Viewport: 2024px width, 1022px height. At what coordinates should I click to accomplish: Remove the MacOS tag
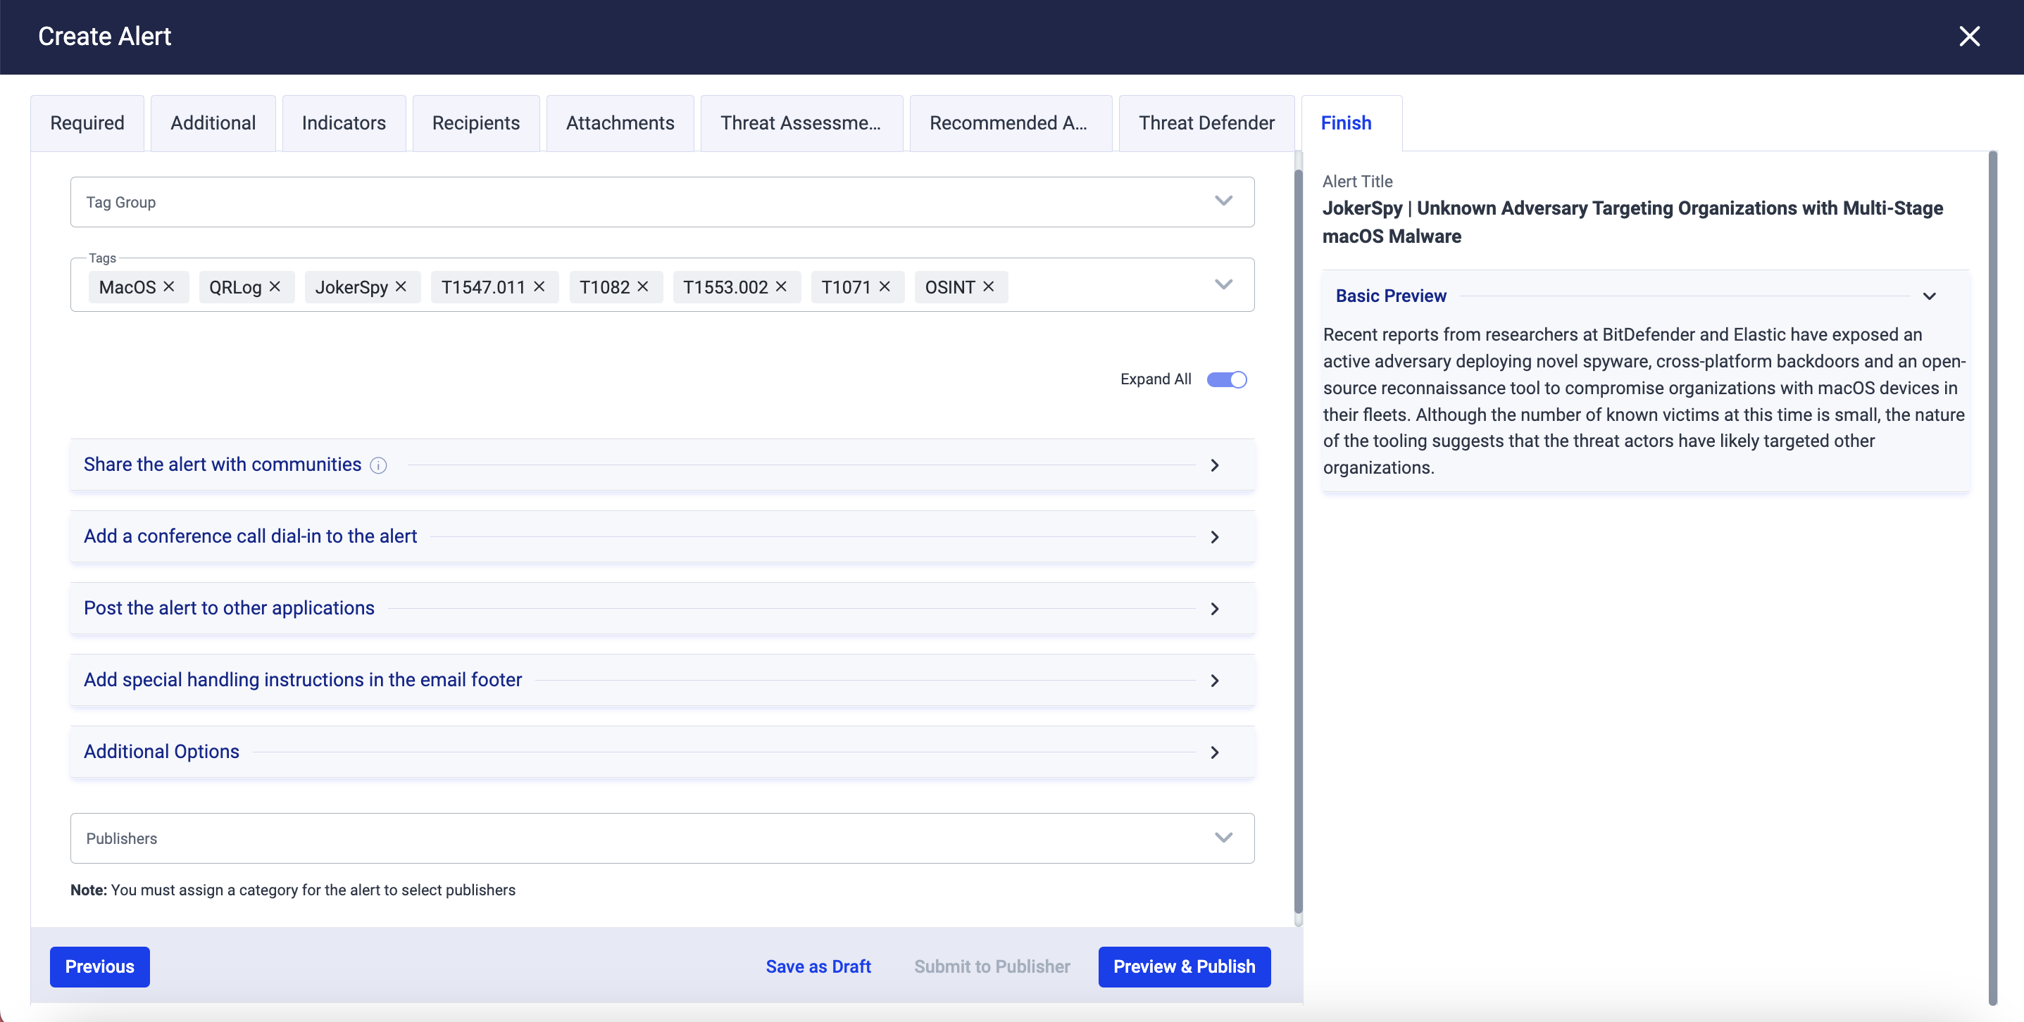click(169, 286)
